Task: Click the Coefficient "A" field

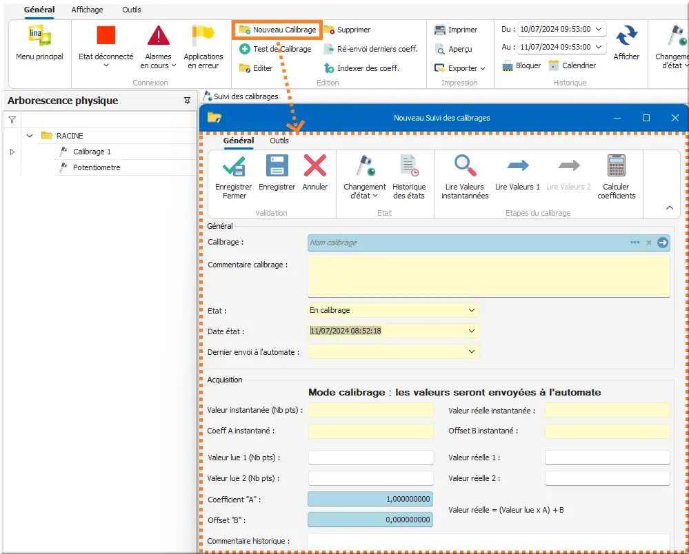Action: (x=370, y=499)
